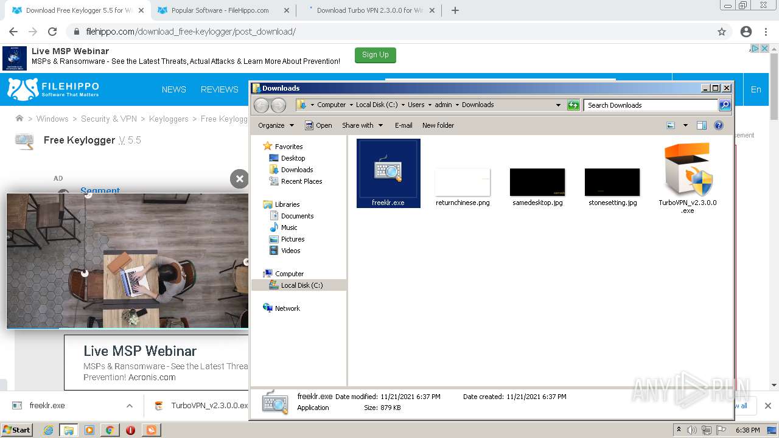Open Recent Places in the navigation pane
Image resolution: width=779 pixels, height=438 pixels.
pyautogui.click(x=301, y=181)
